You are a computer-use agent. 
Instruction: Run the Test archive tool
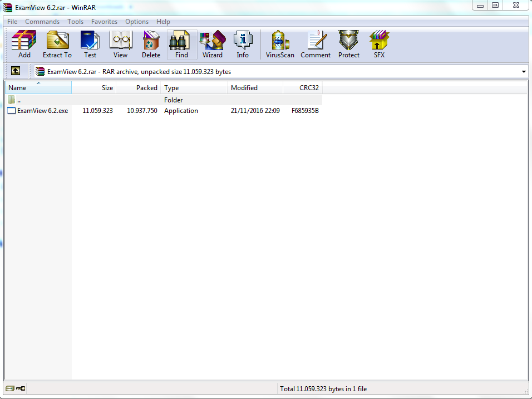pos(90,45)
